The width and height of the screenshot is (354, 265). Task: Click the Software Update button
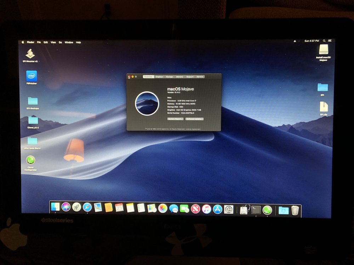click(x=194, y=119)
